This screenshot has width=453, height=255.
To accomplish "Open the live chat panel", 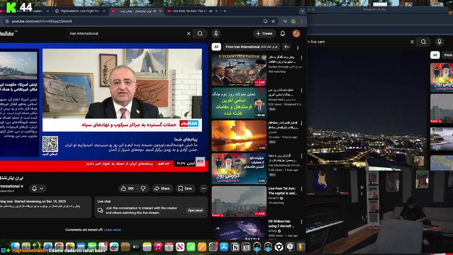I will pyautogui.click(x=195, y=210).
